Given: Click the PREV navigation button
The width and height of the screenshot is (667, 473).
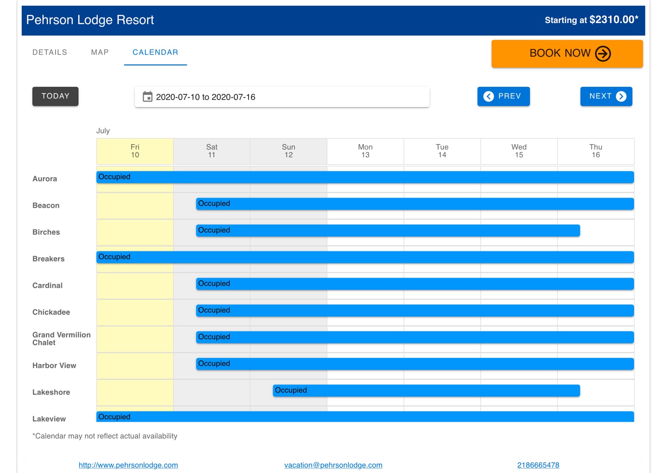Looking at the screenshot, I should pyautogui.click(x=503, y=96).
